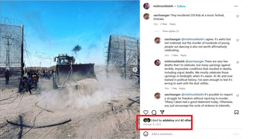Like mishmoshkeleh's reply about uprisings
Image resolution: width=266 pixels, height=139 pixels.
(x=237, y=62)
